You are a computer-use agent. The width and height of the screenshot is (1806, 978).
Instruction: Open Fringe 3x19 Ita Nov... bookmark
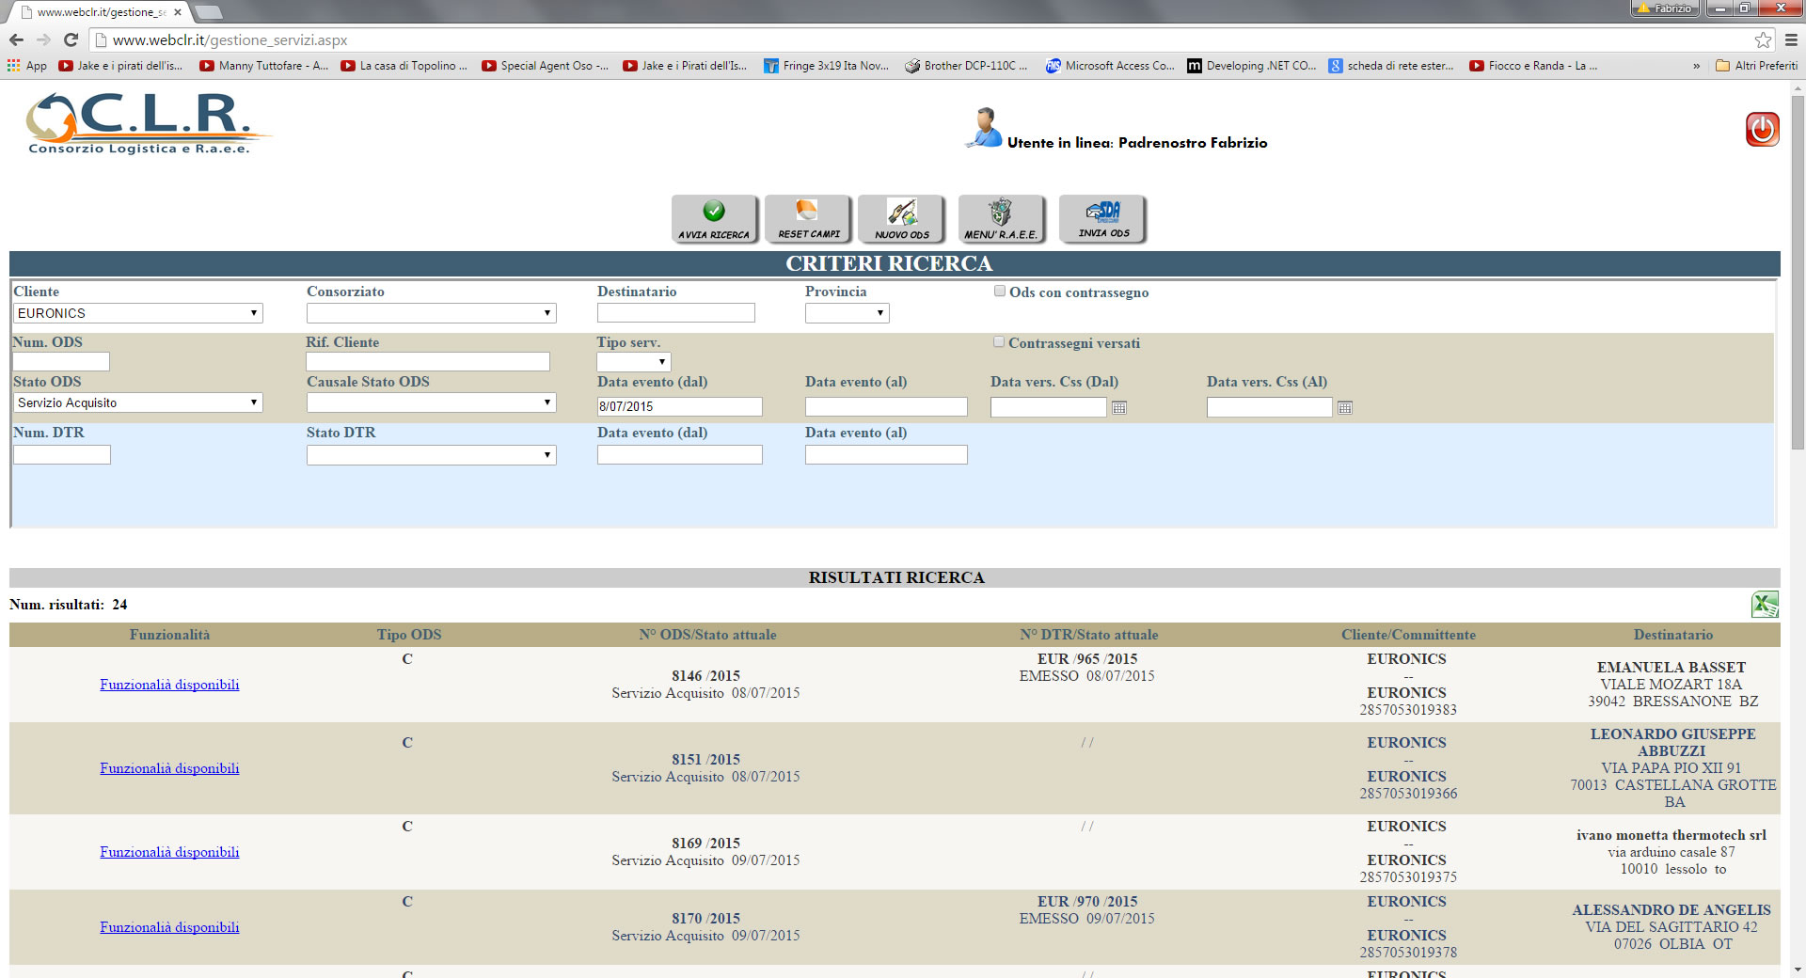(x=826, y=66)
